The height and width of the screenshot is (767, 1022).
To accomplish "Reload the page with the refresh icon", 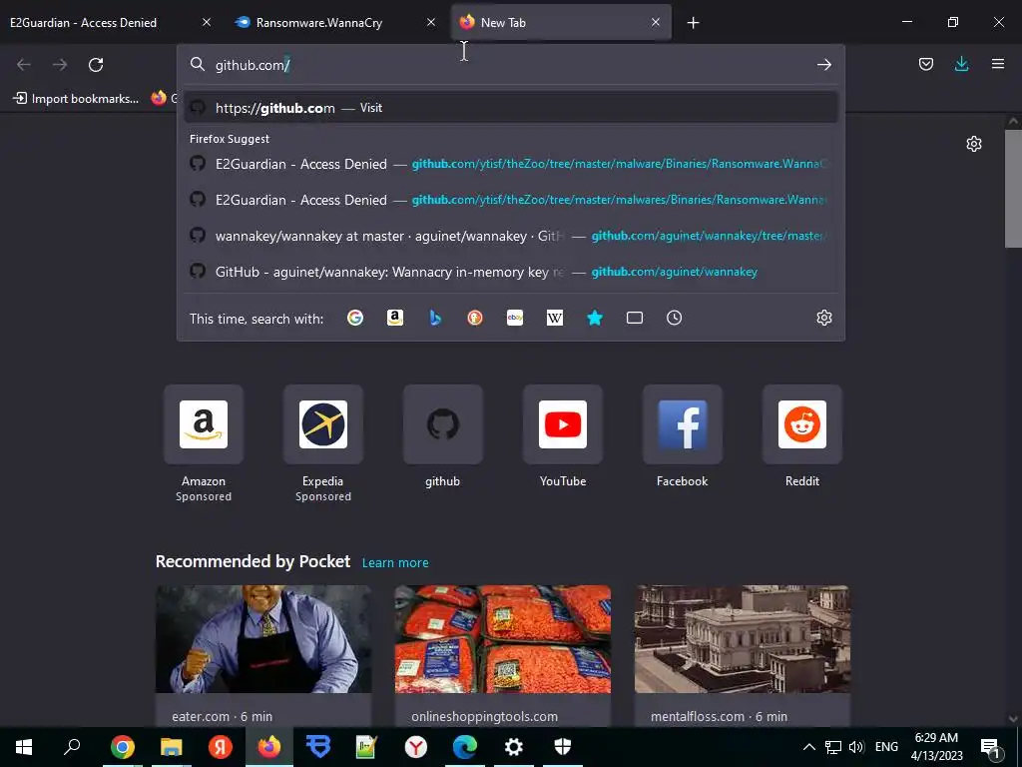I will (96, 65).
